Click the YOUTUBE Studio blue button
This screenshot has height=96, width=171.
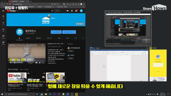[x=69, y=32]
